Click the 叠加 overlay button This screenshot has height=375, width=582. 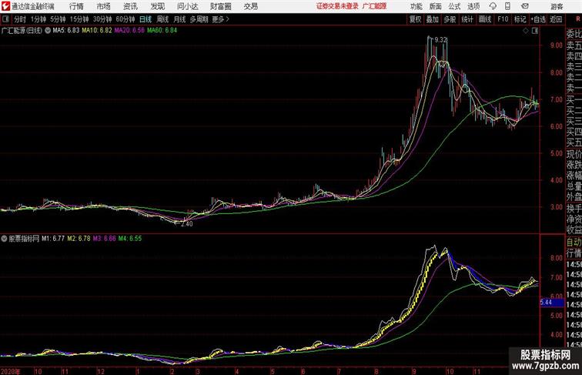click(x=432, y=19)
